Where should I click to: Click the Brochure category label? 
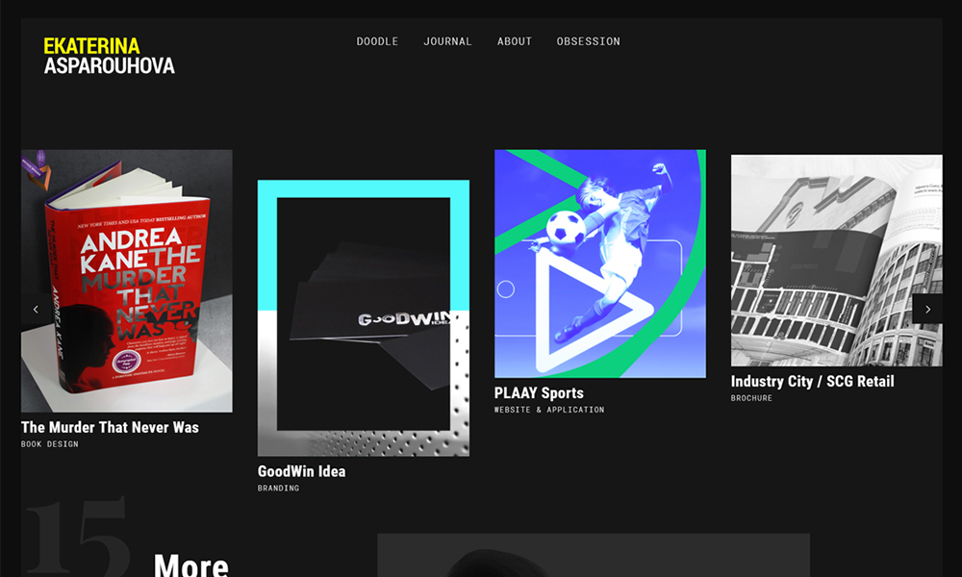[751, 398]
